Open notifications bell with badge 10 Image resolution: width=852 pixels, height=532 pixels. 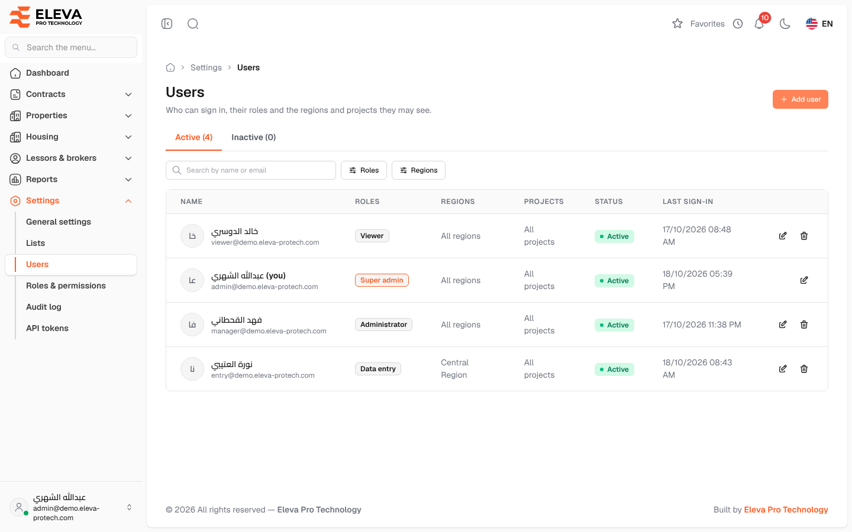tap(760, 24)
